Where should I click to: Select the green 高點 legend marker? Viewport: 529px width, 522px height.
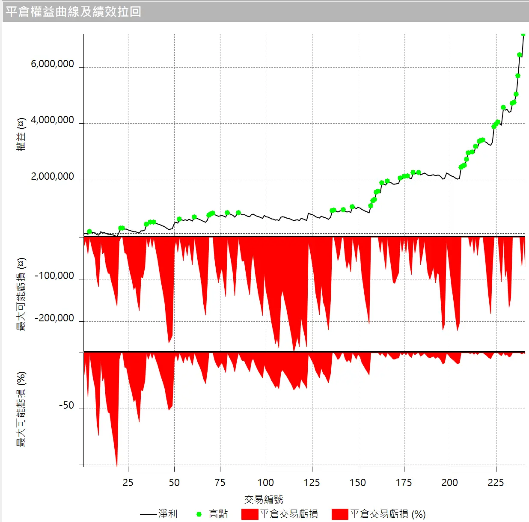click(199, 514)
